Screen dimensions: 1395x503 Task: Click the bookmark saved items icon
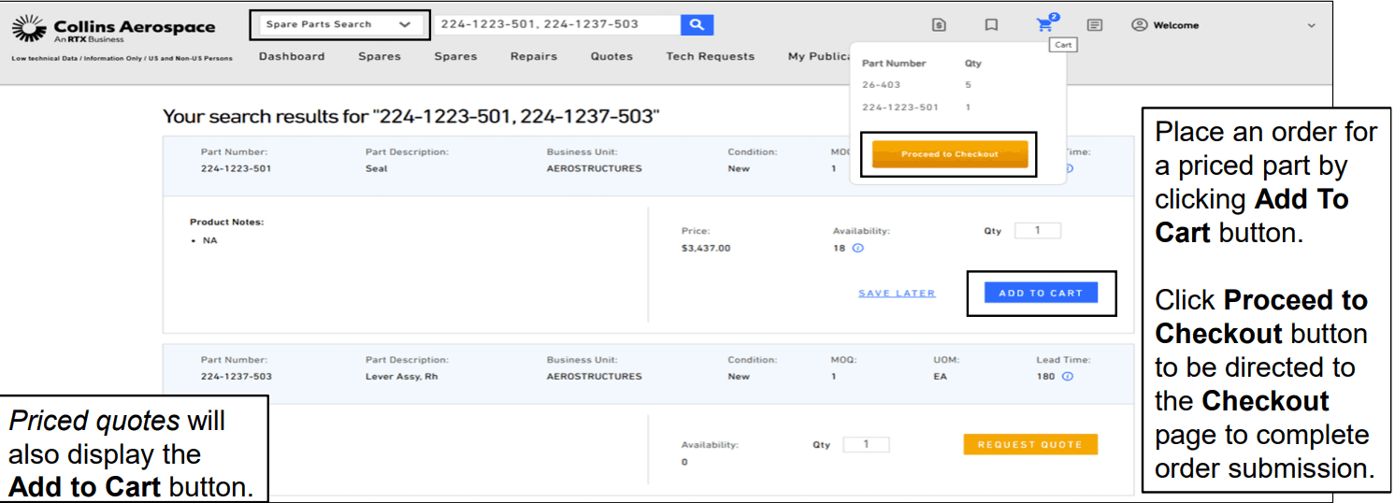[x=991, y=25]
